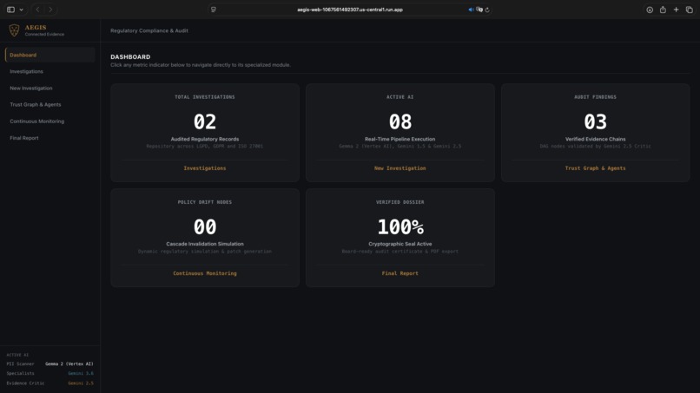Viewport: 700px width, 393px height.
Task: Click the 00 Policy Drift Nodes metric
Action: click(205, 226)
